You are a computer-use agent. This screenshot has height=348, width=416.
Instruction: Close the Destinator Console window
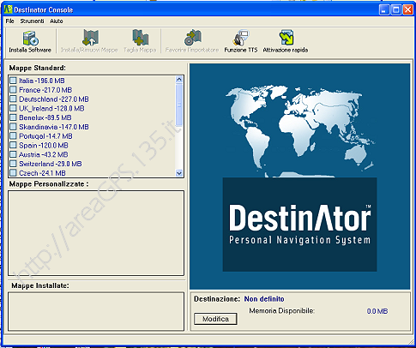click(407, 10)
